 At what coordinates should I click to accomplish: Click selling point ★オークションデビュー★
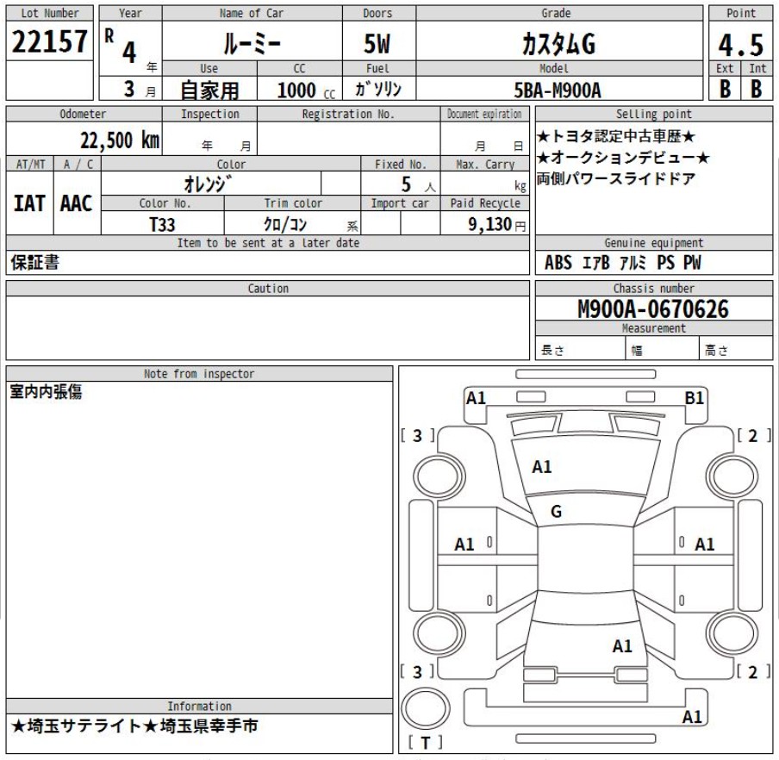tap(623, 158)
